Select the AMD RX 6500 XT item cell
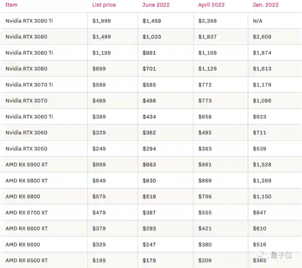The image size is (302, 268). (x=27, y=260)
